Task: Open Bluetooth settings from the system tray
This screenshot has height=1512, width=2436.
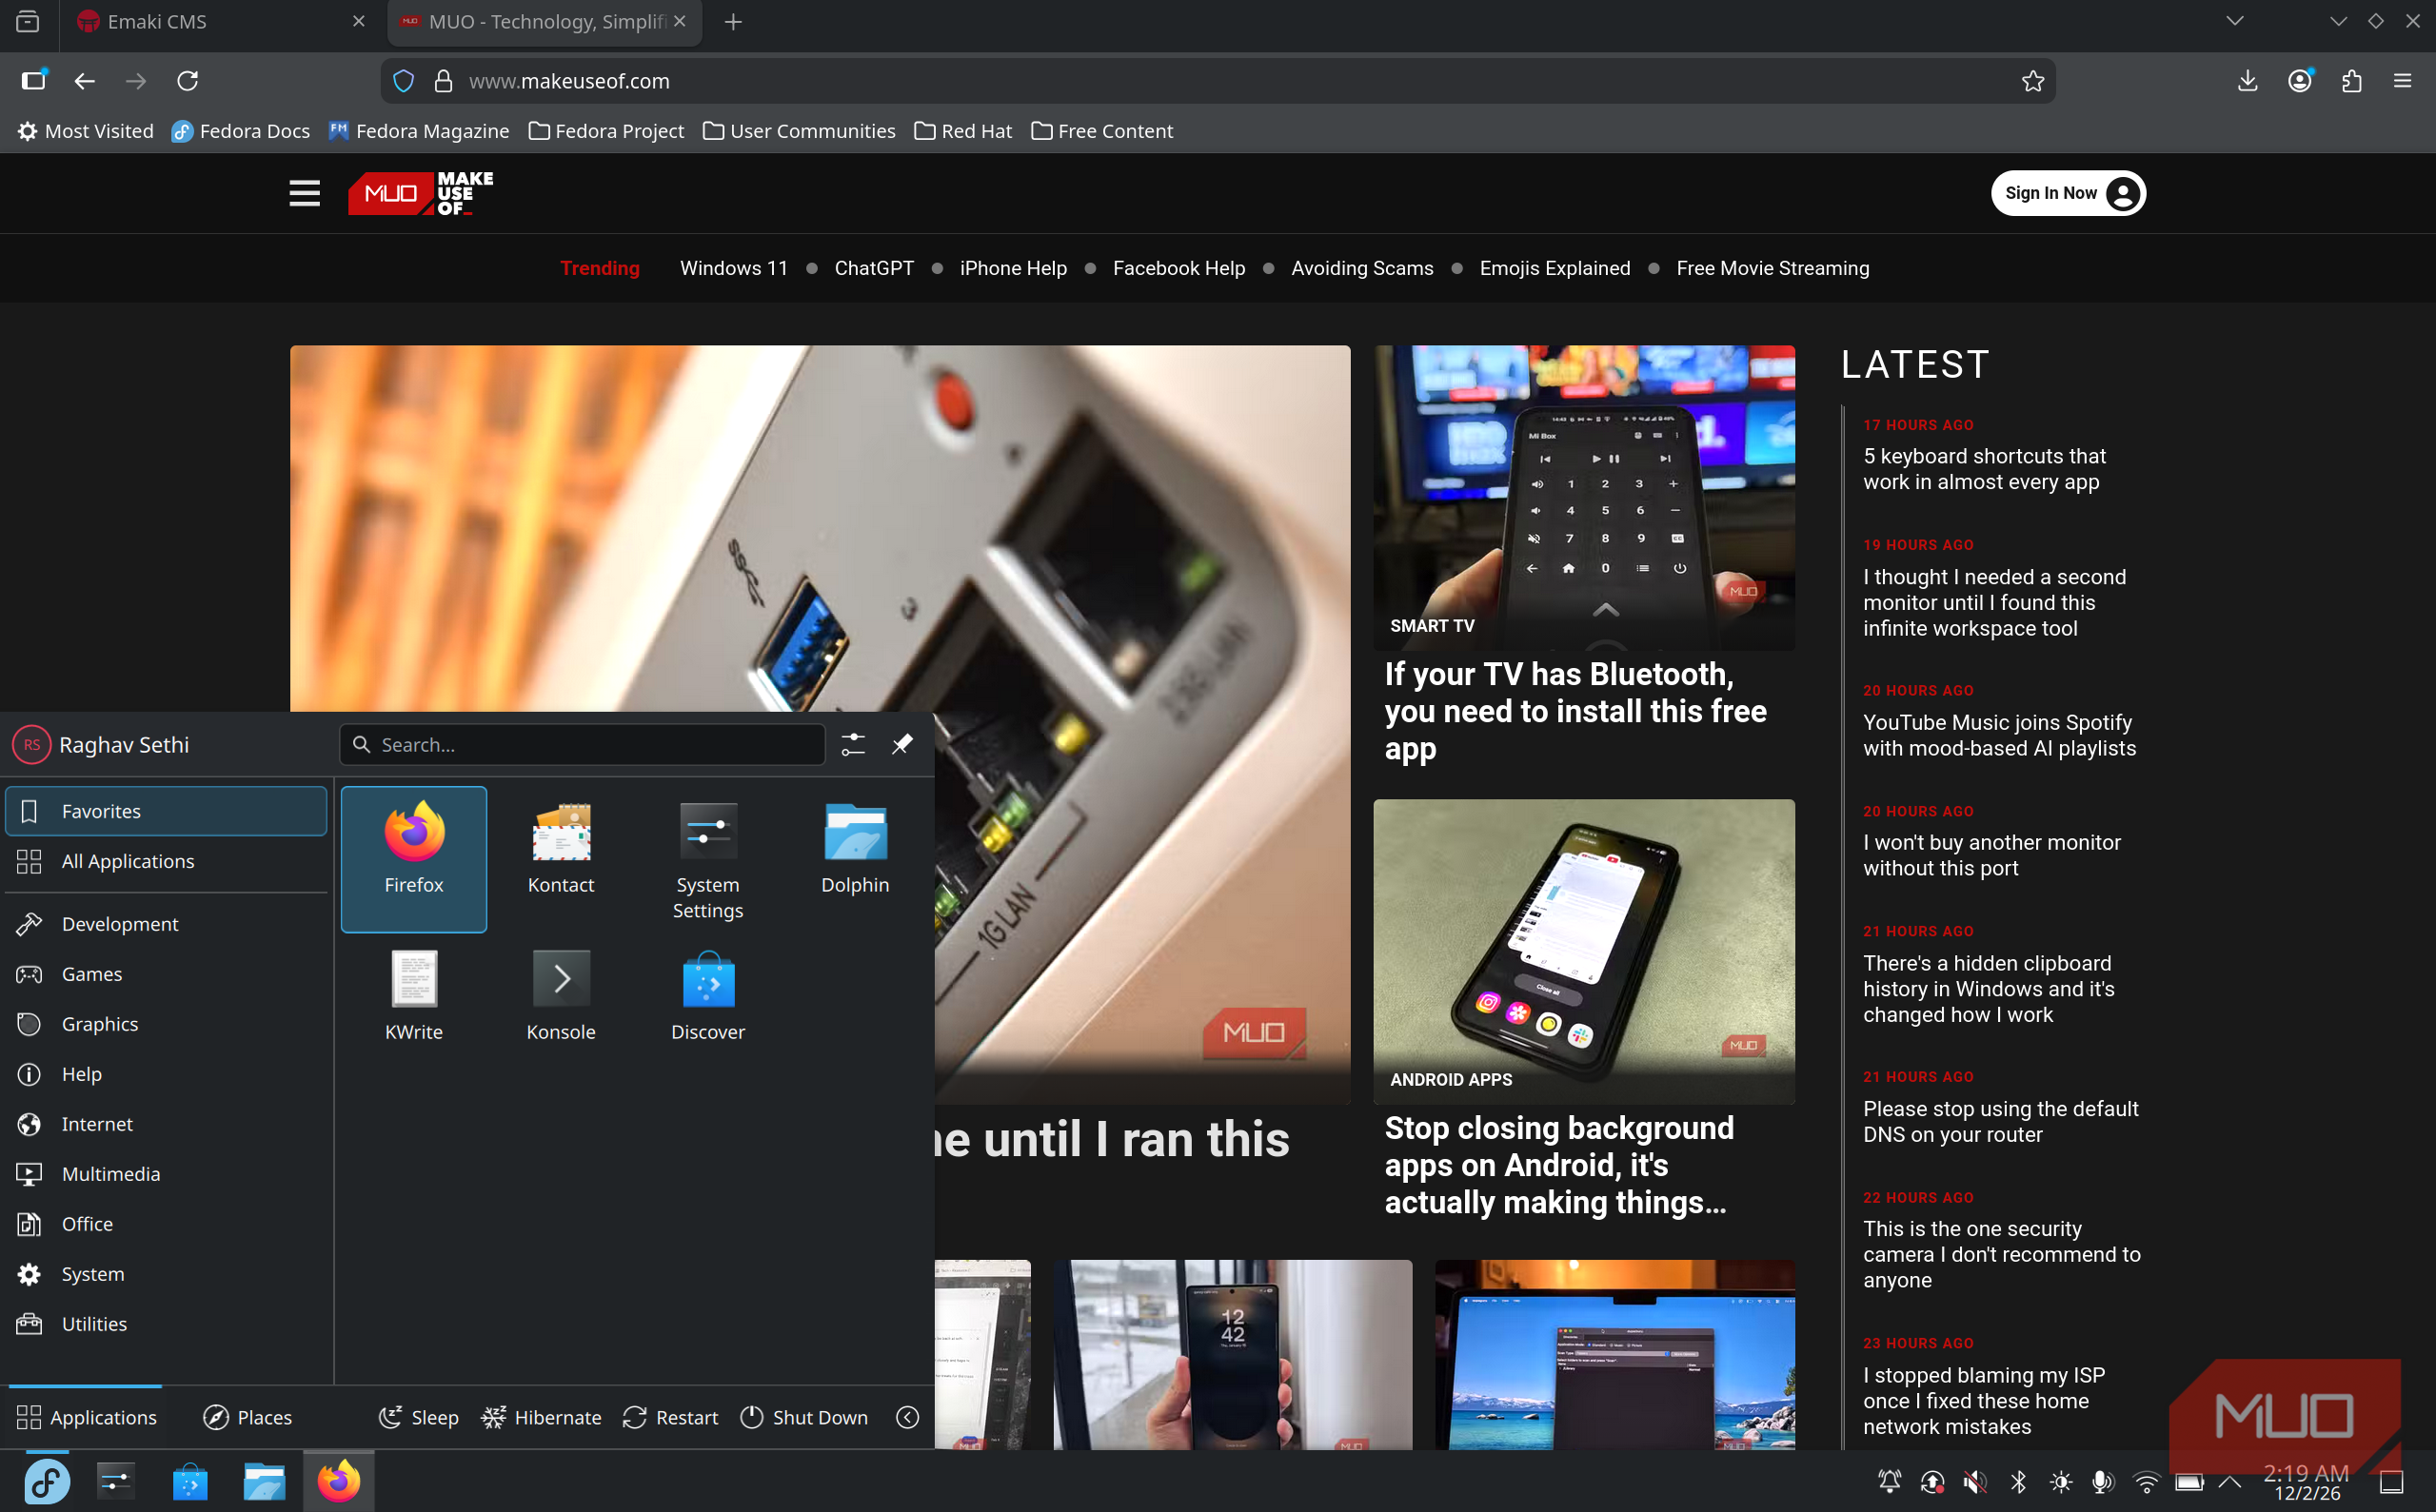Action: point(2018,1482)
